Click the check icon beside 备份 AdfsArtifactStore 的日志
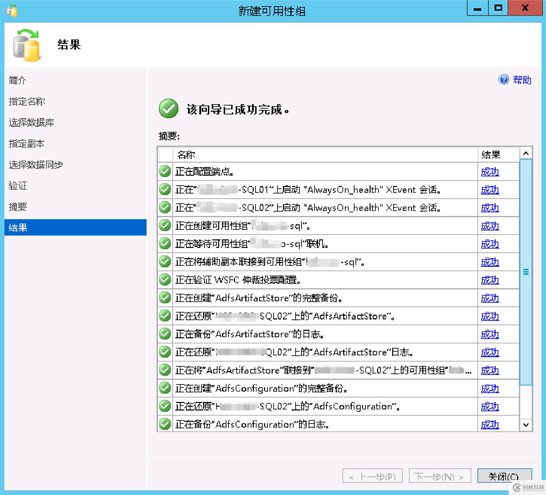The height and width of the screenshot is (495, 546). coord(165,334)
